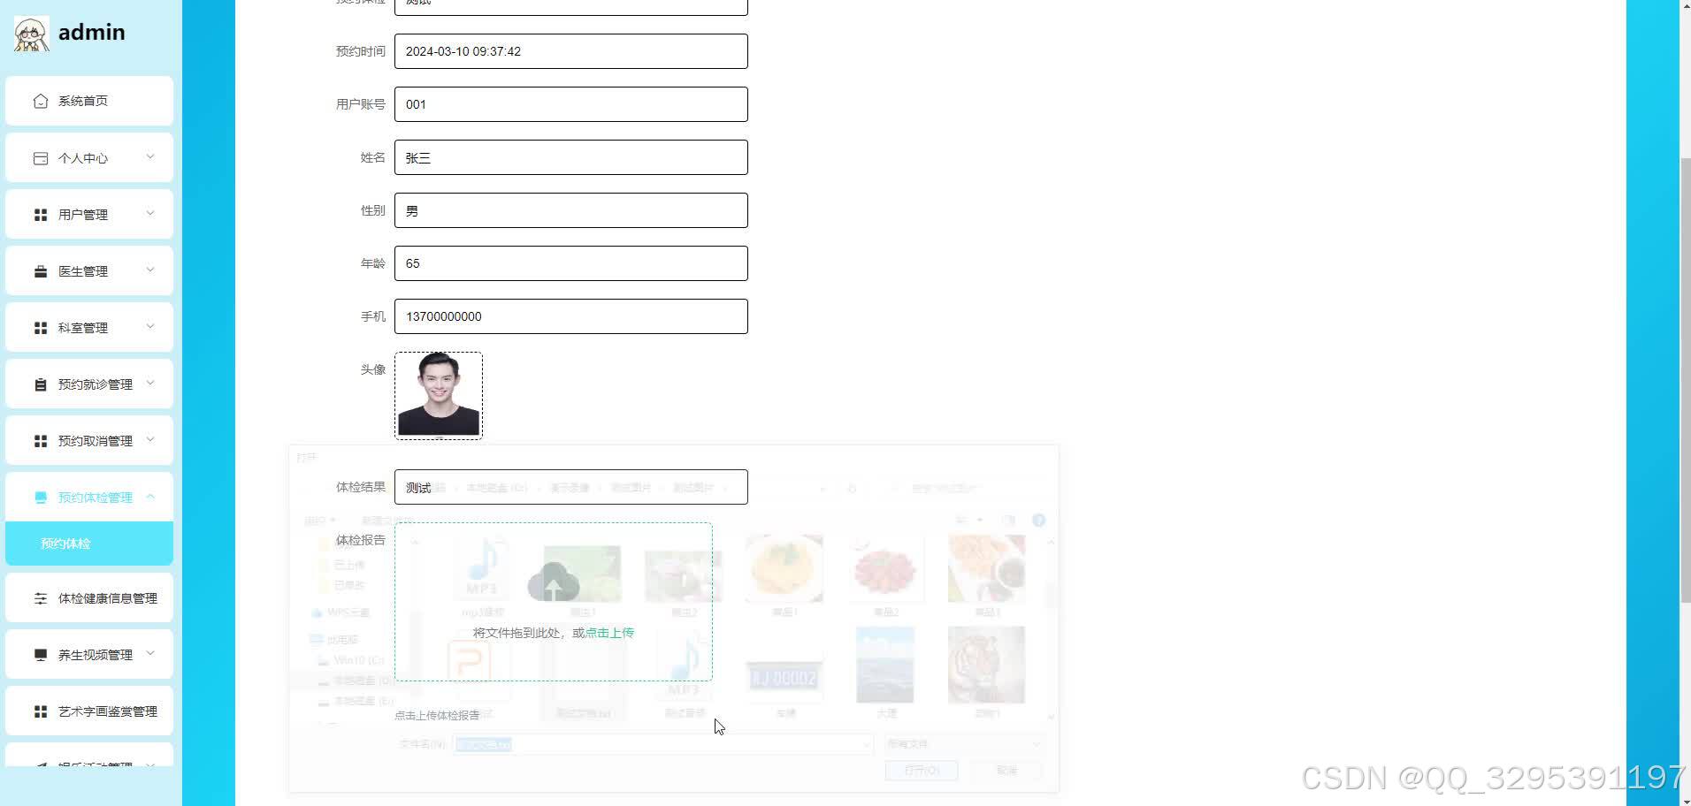Screen dimensions: 1691x806
Task: Click the file name field in file dialog
Action: click(662, 745)
